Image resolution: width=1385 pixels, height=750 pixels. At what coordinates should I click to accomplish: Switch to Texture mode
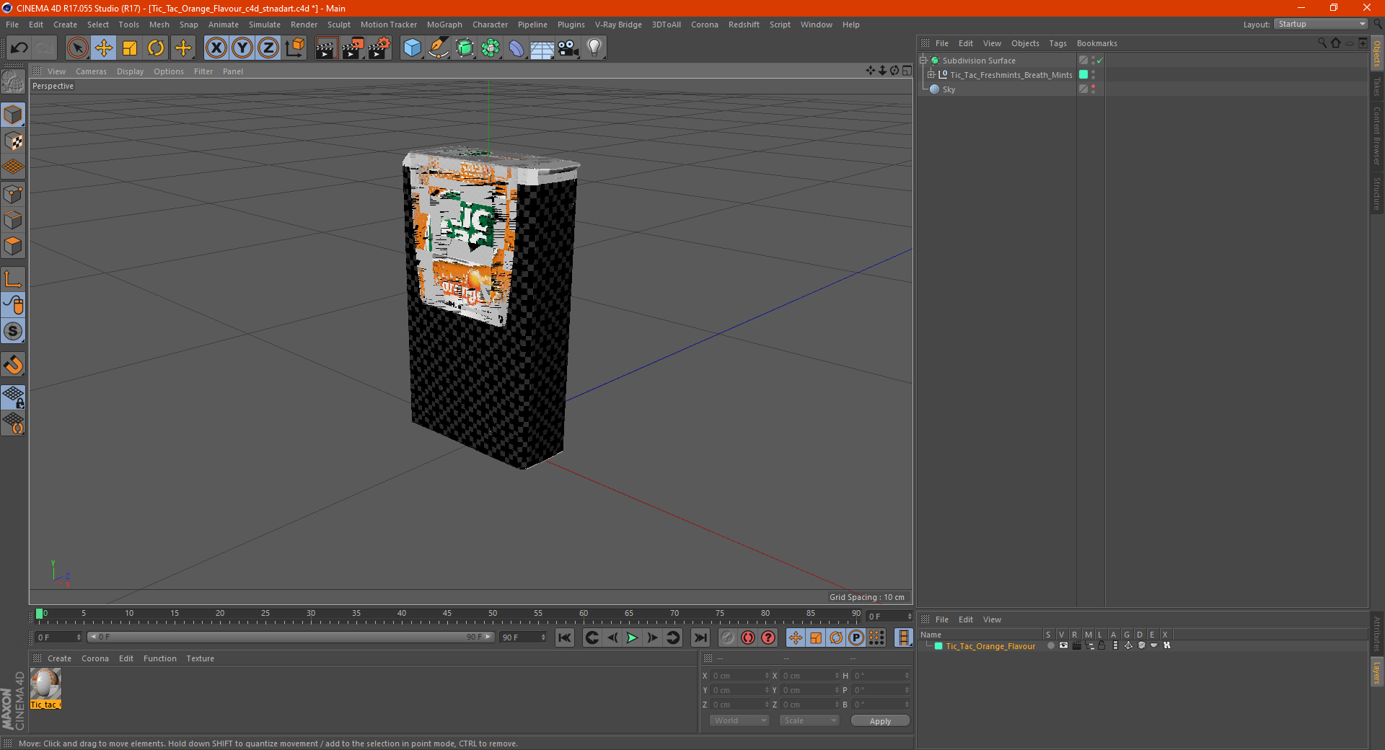[x=13, y=141]
